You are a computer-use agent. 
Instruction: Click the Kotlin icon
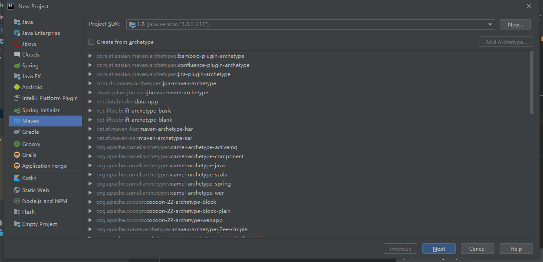17,178
